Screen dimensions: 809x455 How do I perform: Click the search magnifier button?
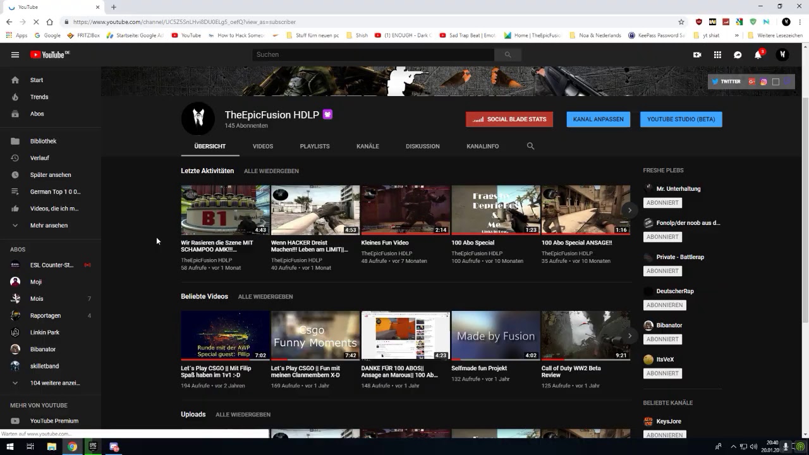[507, 55]
